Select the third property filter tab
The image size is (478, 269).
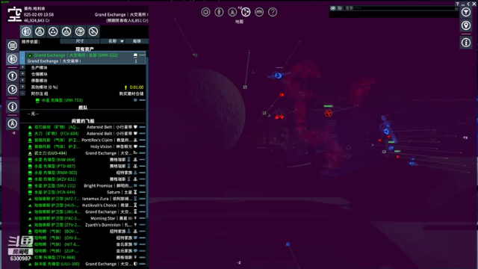[53, 31]
